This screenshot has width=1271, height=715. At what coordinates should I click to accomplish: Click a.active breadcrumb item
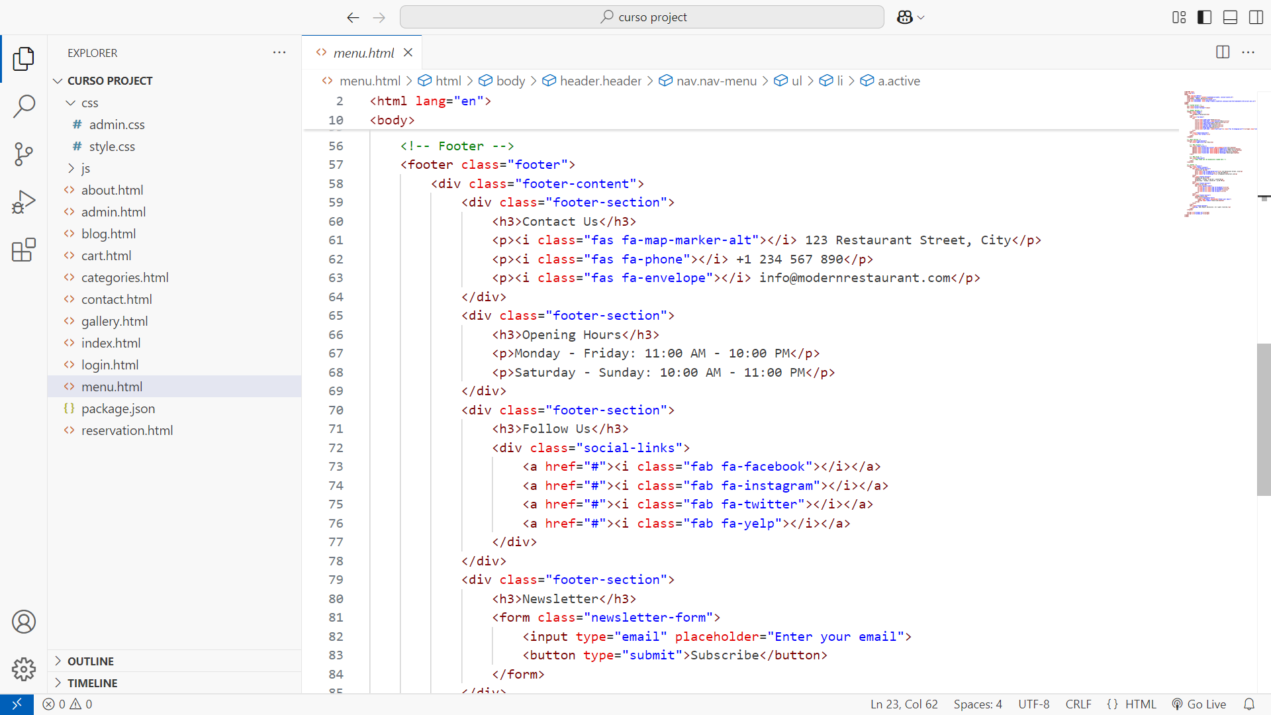[x=890, y=81]
